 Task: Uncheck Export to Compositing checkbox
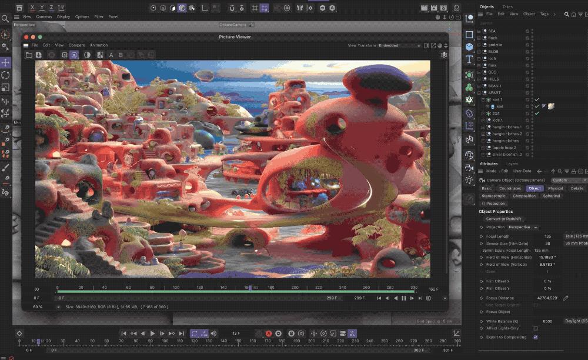[x=535, y=337]
